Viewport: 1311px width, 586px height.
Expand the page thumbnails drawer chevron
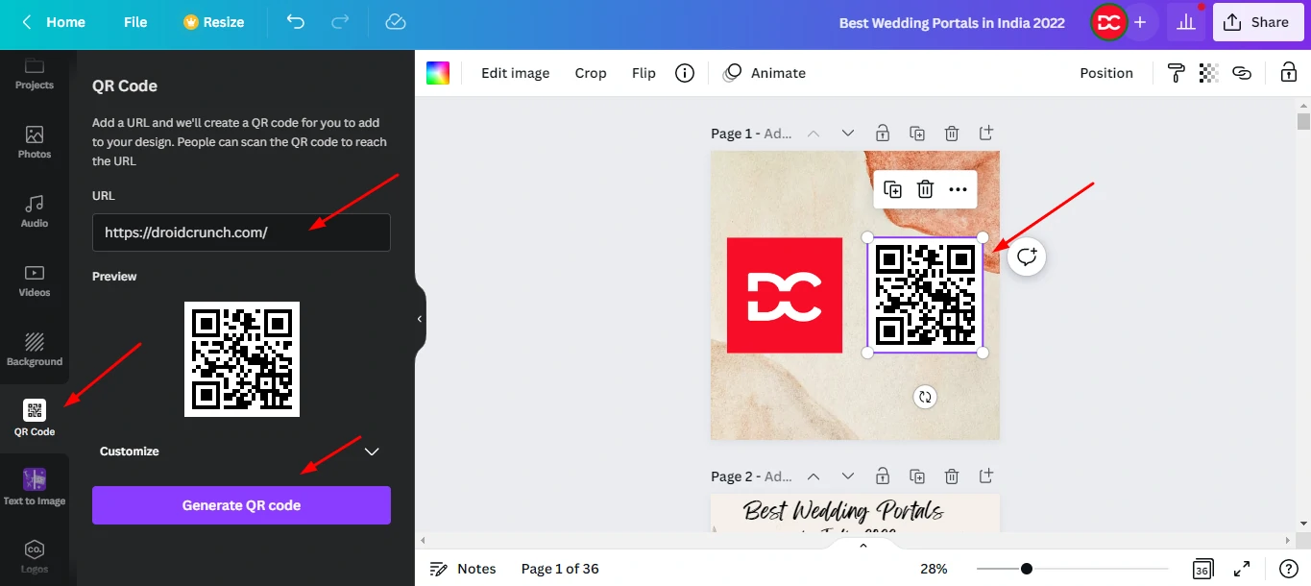point(862,546)
